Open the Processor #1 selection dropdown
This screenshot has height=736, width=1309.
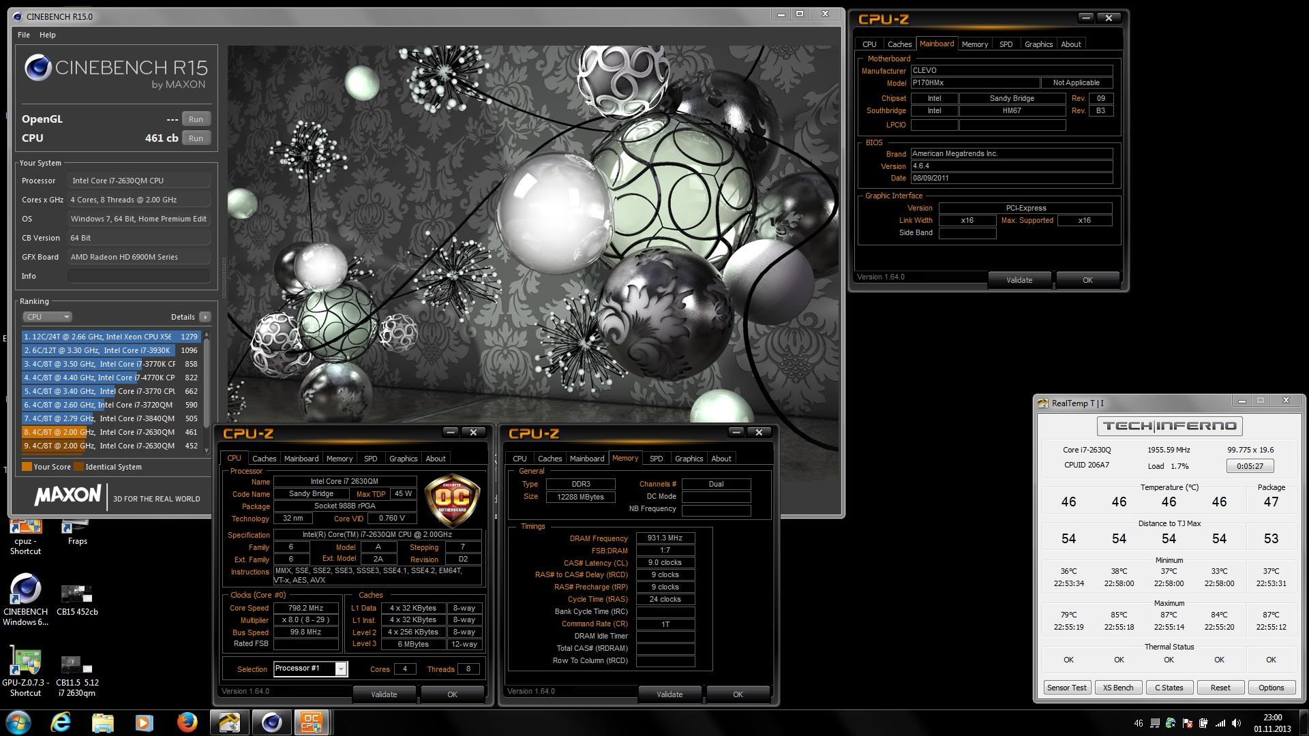pos(310,669)
